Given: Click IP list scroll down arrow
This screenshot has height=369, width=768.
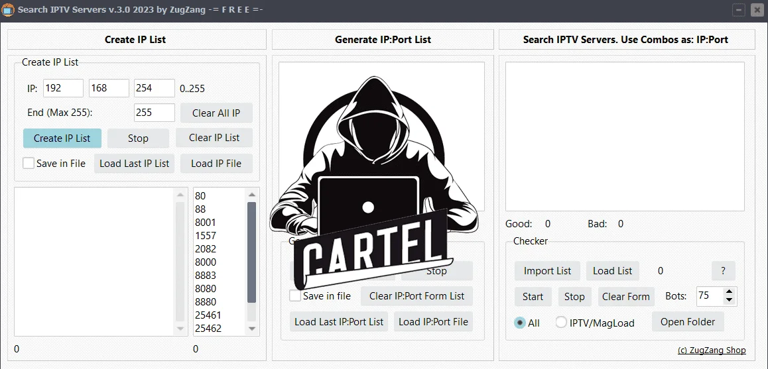Looking at the screenshot, I should tap(180, 329).
